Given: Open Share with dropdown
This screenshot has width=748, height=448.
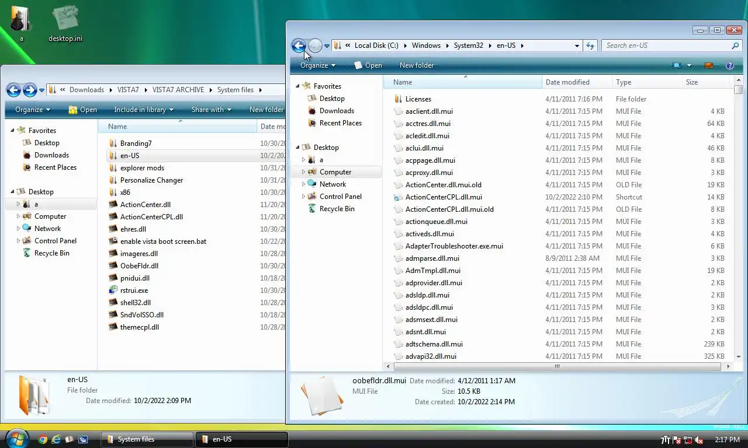Looking at the screenshot, I should click(x=211, y=110).
